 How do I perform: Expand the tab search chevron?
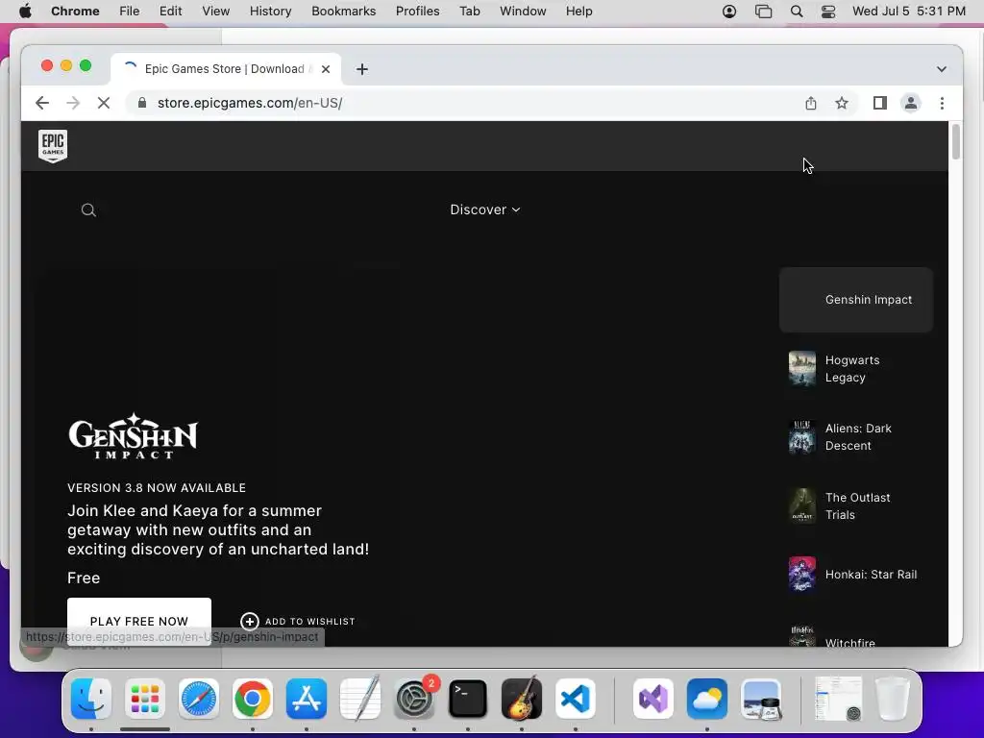pyautogui.click(x=942, y=69)
